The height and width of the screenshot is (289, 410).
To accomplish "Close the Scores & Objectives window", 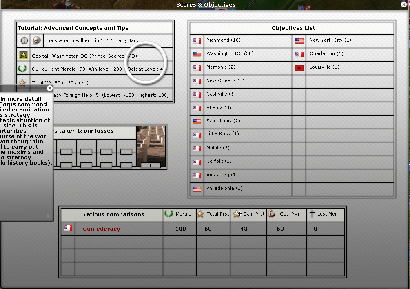I will pos(404,4).
